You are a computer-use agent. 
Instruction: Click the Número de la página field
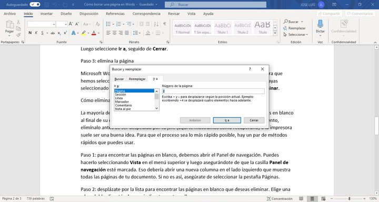pos(213,91)
